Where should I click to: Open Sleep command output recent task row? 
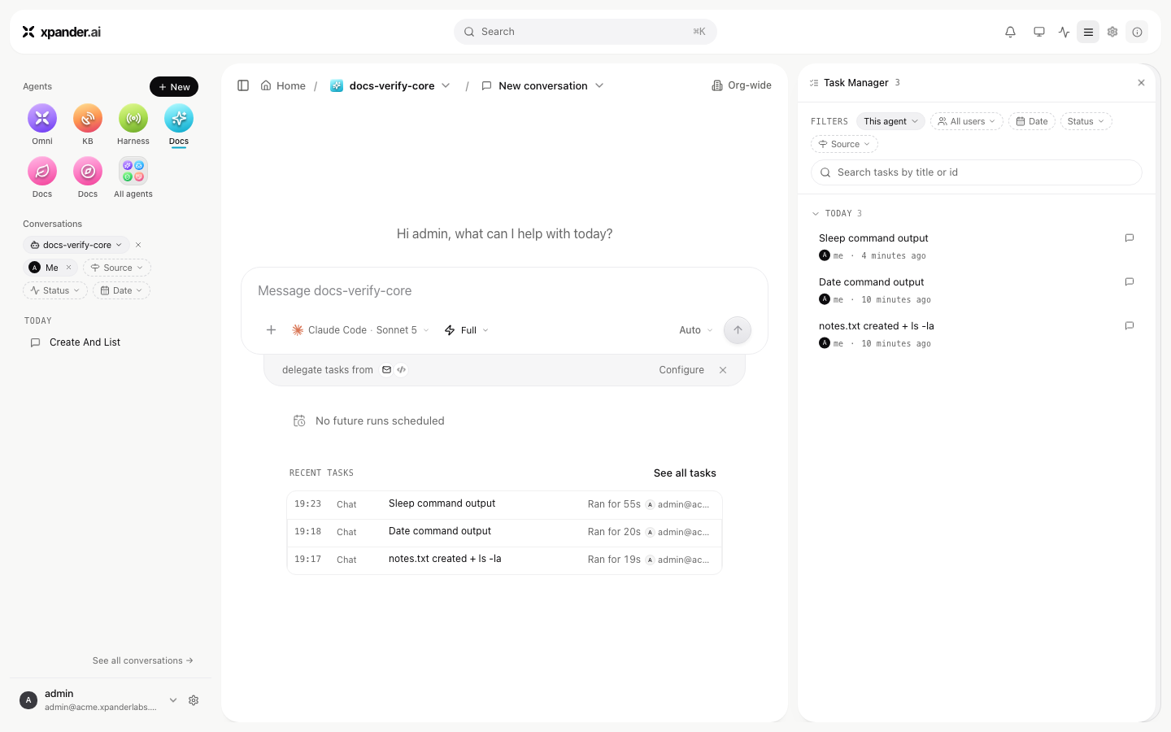click(504, 504)
